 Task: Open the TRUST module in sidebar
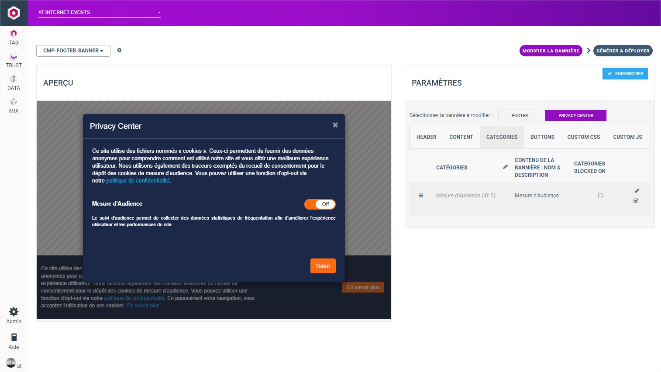(14, 60)
